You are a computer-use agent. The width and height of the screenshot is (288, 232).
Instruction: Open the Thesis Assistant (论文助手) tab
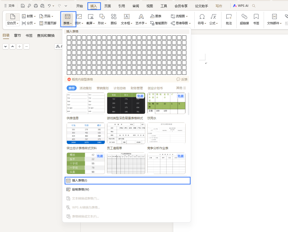pyautogui.click(x=202, y=6)
